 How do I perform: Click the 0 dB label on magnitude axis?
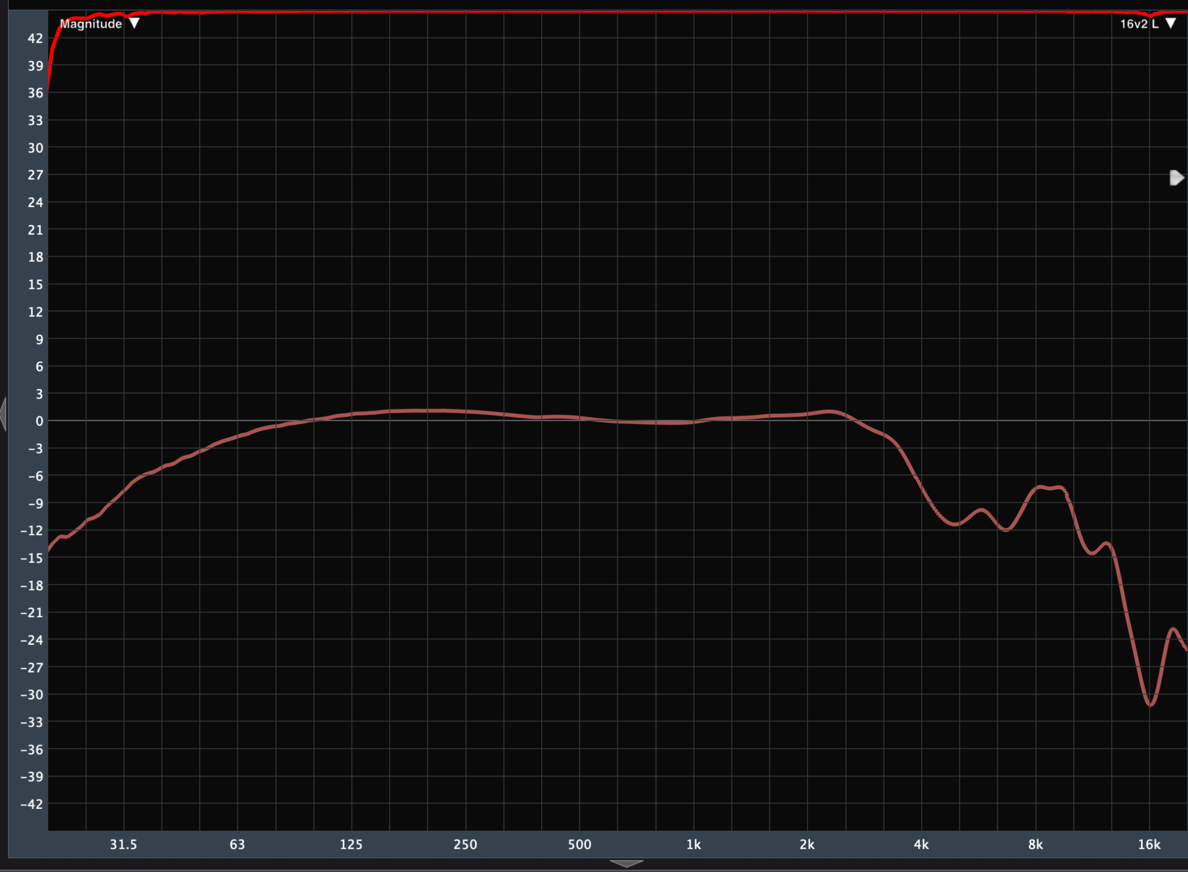point(39,422)
